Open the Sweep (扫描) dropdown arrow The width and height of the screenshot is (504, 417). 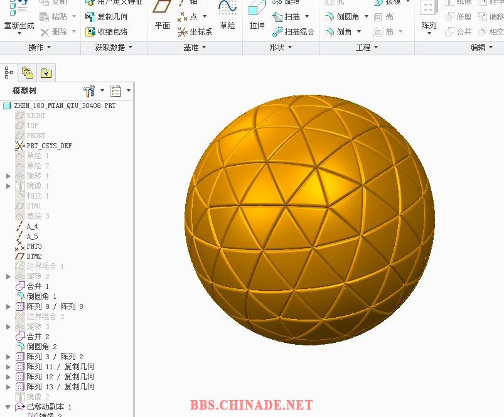pos(307,16)
